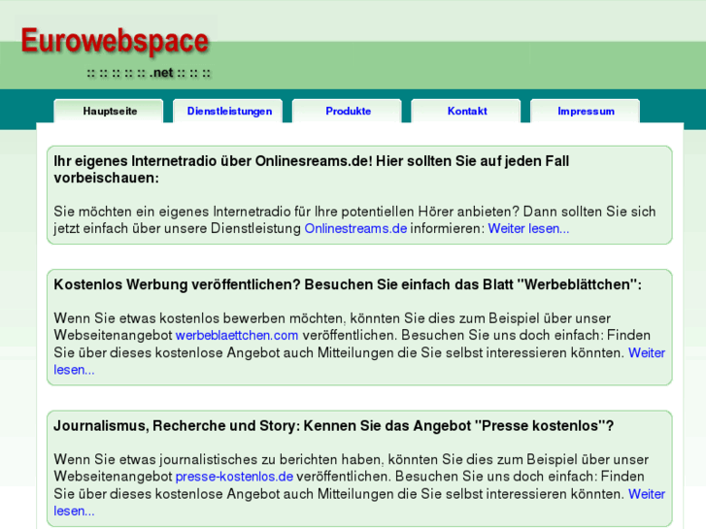
Task: Click text 'Wenn Sie etwas journalistisches zu berichten'
Action: pos(195,460)
